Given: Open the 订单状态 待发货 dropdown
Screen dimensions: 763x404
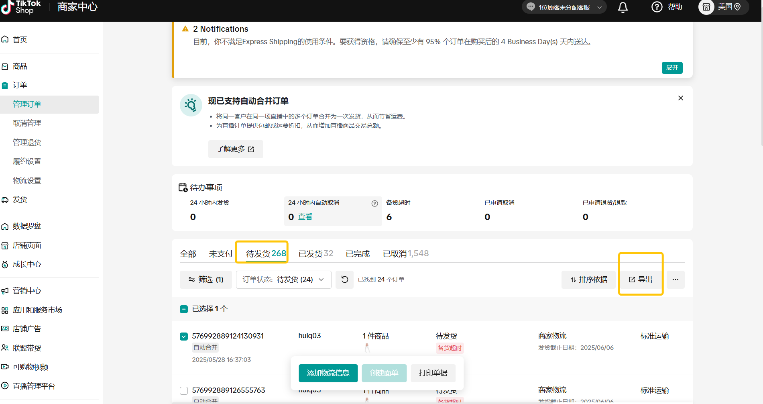Looking at the screenshot, I should [x=283, y=280].
